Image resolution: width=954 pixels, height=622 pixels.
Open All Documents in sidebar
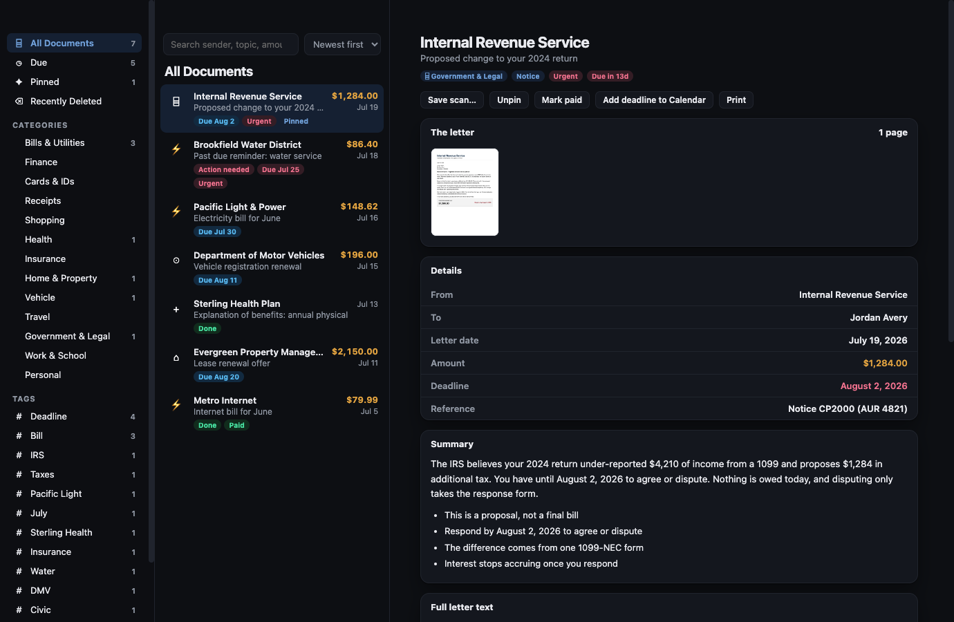pyautogui.click(x=74, y=43)
